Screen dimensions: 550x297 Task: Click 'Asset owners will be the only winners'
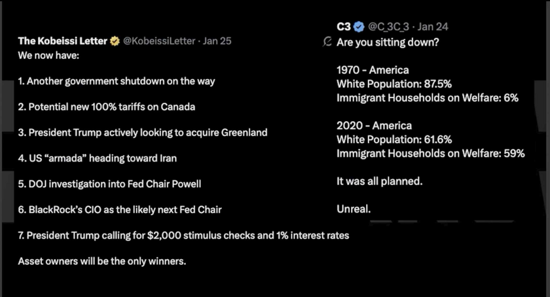[102, 261]
